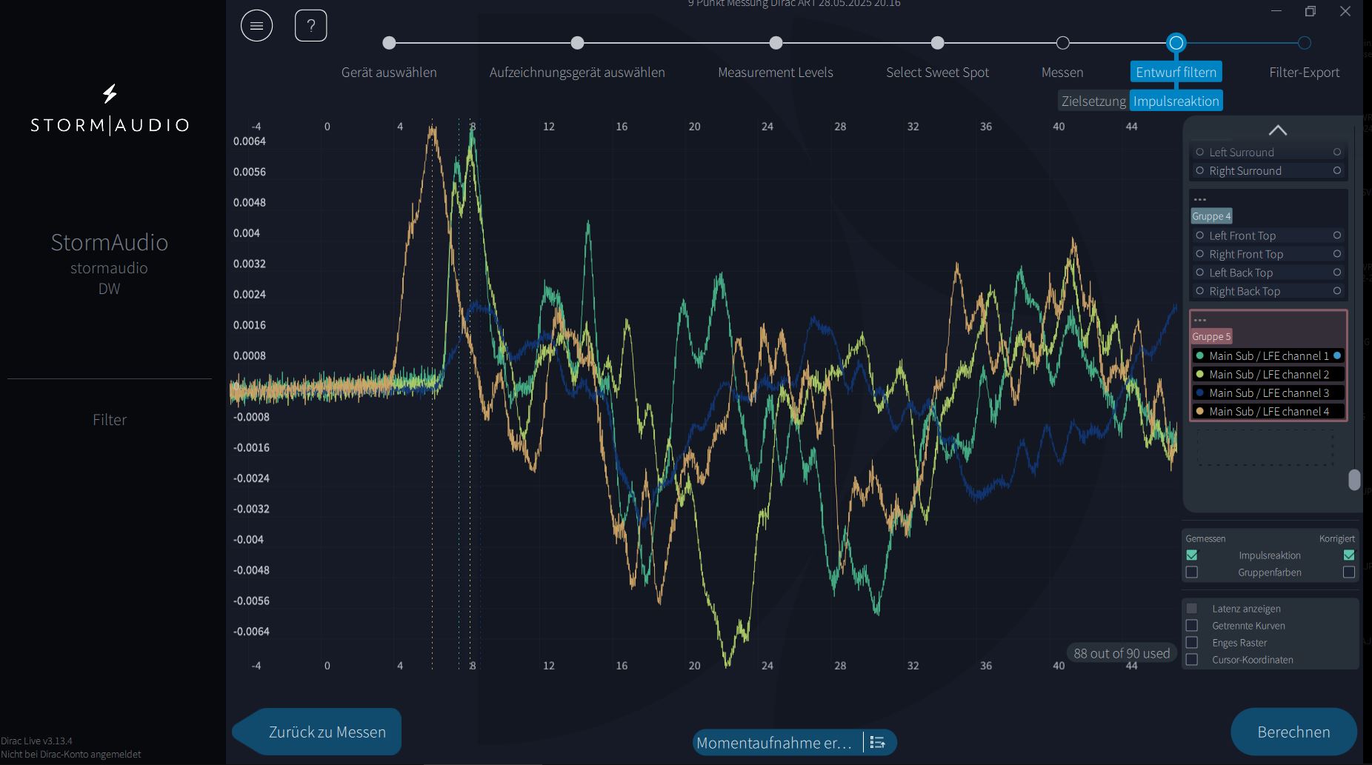
Task: Restore the window with restore icon
Action: tap(1311, 11)
